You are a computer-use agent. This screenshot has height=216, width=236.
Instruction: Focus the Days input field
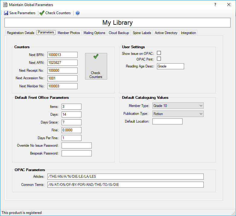[72, 114]
